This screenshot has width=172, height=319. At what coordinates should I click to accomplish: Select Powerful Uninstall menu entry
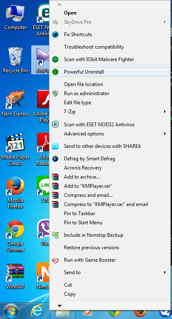pos(110,72)
